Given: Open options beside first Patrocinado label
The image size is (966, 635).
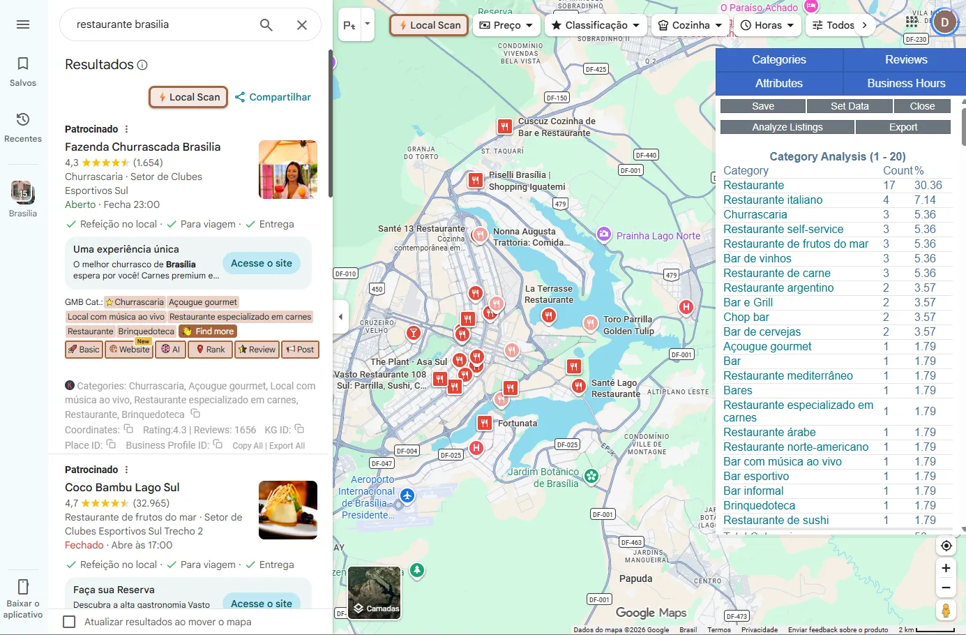Looking at the screenshot, I should (126, 129).
